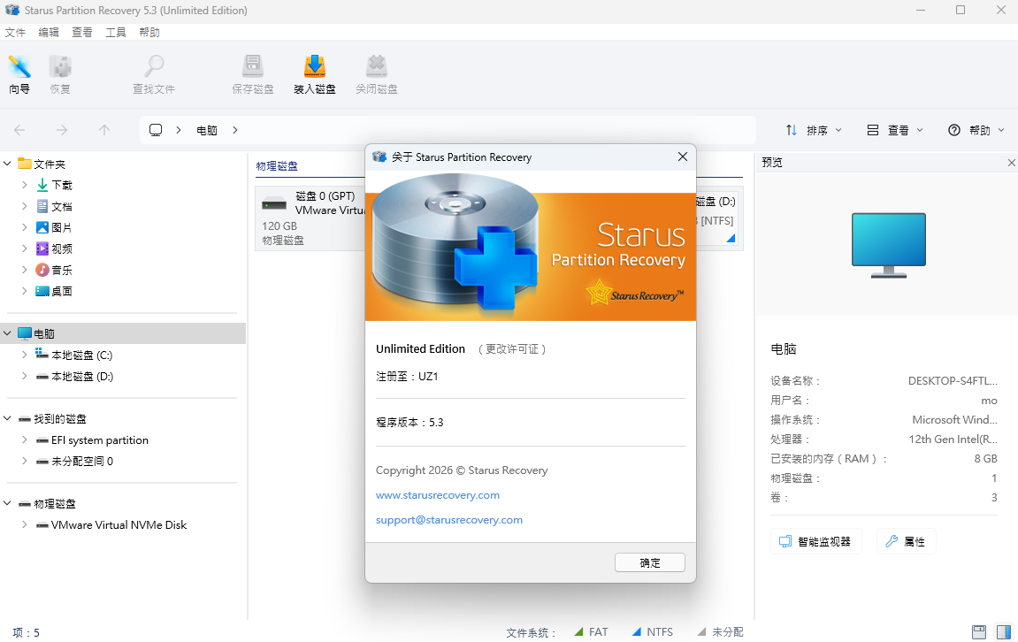Expand the 本地磁盘 (C:) node

click(x=25, y=355)
